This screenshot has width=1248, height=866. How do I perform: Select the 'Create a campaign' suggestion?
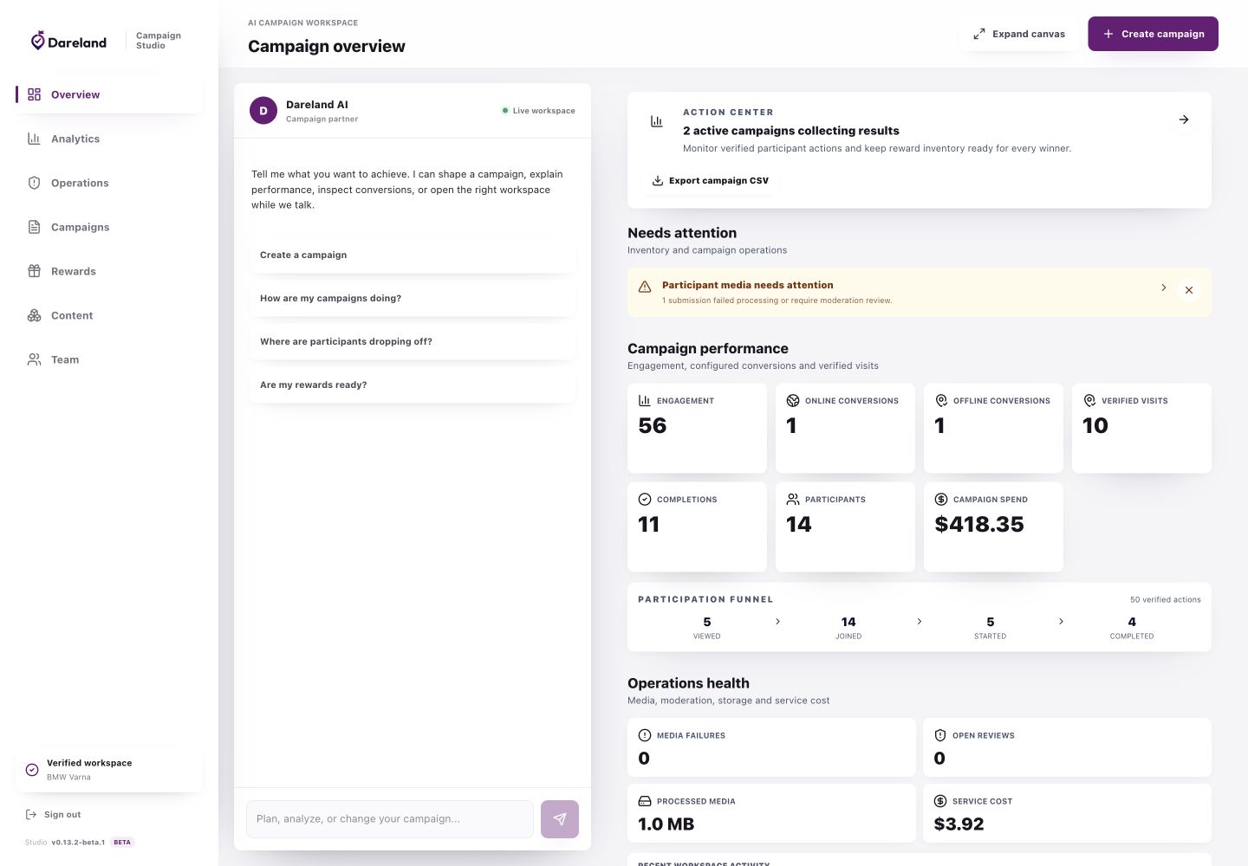coord(412,255)
